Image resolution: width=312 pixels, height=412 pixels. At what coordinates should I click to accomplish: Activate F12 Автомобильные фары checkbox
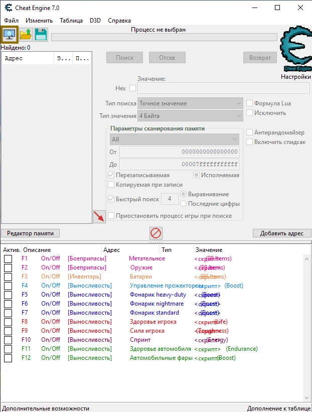[8, 358]
